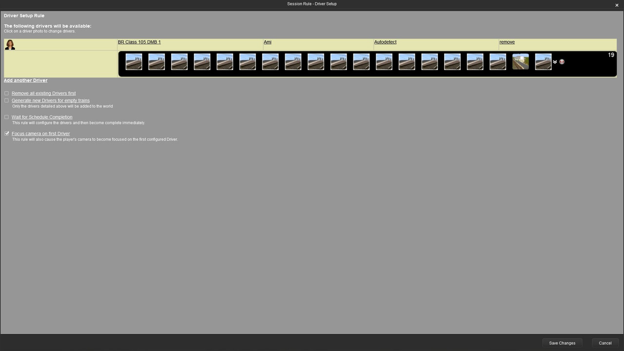
Task: Click the schedule count number 19
Action: pos(611,55)
